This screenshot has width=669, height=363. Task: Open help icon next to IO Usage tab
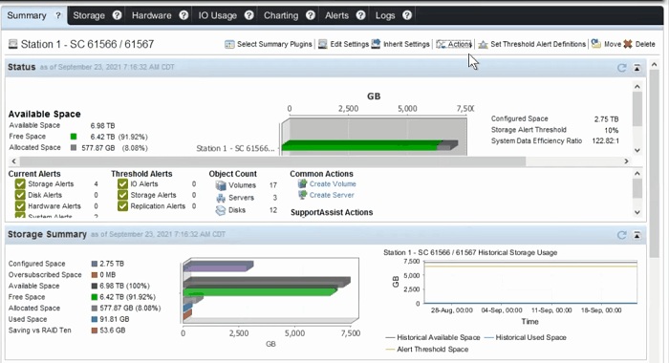(249, 15)
